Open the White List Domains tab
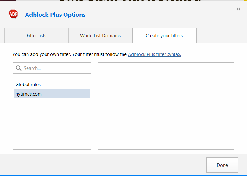Image resolution: width=247 pixels, height=176 pixels. [100, 35]
